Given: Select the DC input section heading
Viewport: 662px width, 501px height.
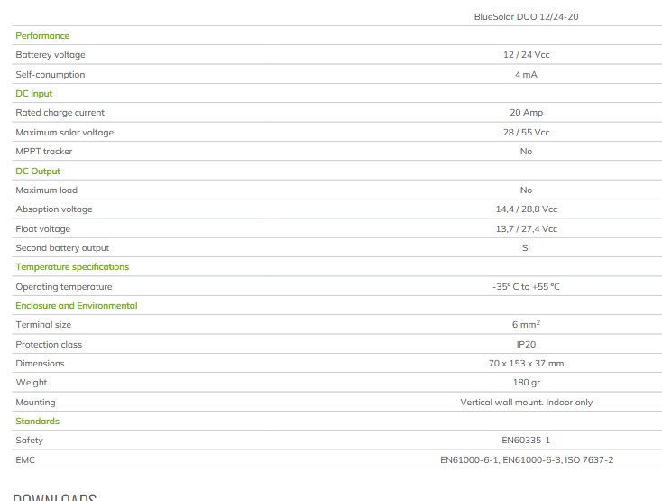Looking at the screenshot, I should coord(34,94).
